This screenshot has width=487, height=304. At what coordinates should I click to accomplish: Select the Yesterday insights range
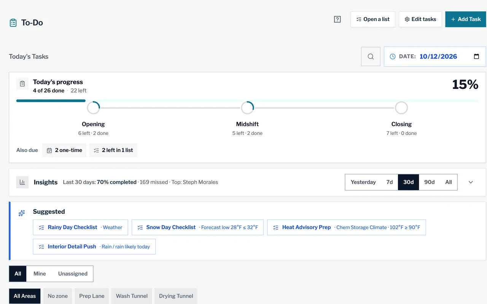tap(363, 182)
